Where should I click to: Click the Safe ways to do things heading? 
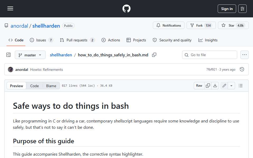(x=71, y=106)
